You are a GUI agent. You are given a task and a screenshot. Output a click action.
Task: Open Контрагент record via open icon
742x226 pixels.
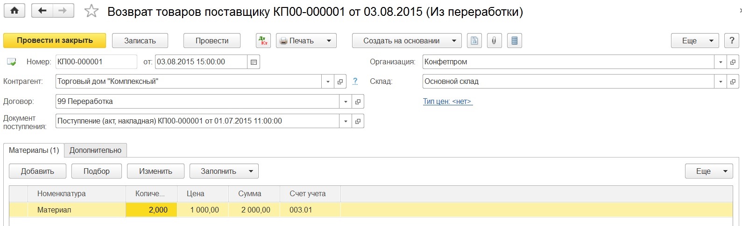[340, 82]
